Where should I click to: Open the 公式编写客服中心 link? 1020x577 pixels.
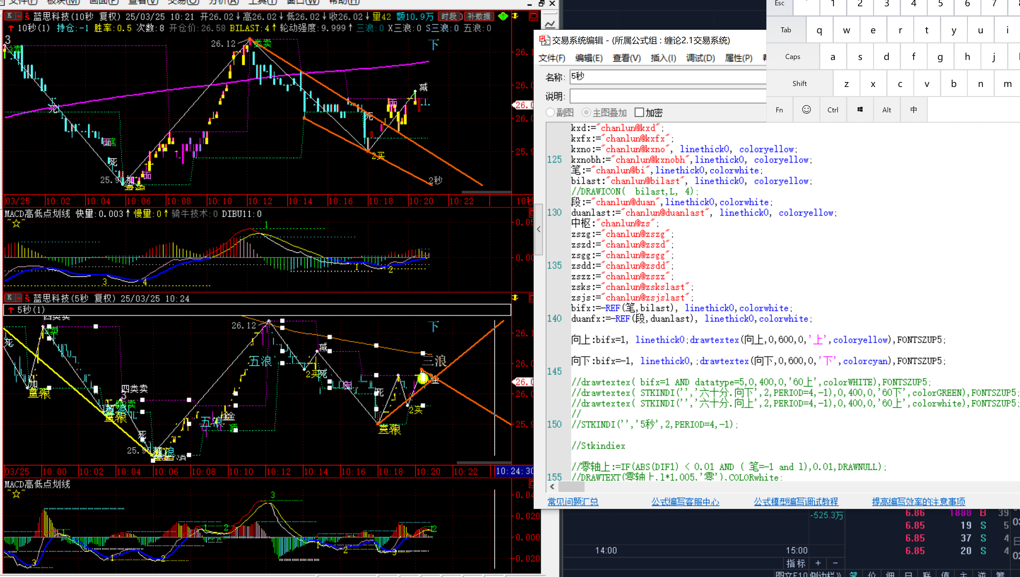point(685,502)
